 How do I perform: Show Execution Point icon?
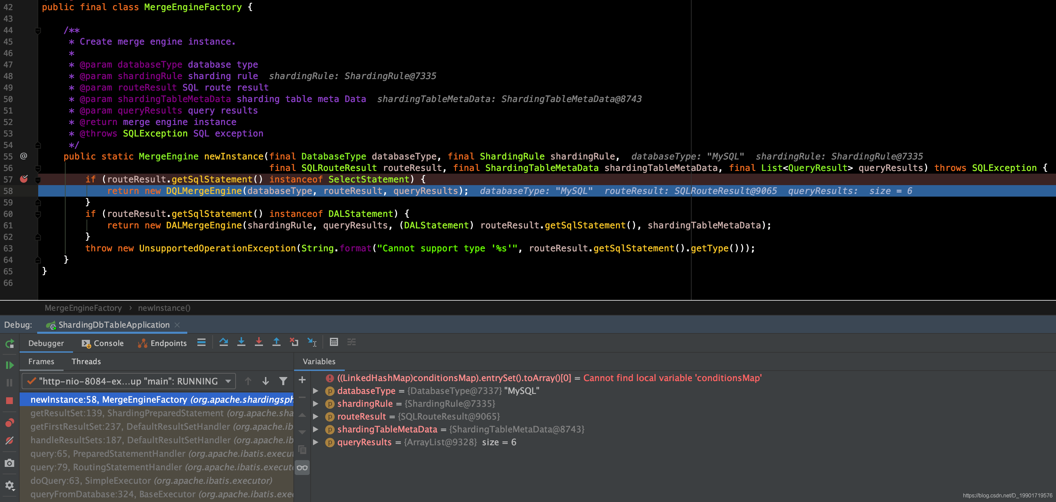pos(201,342)
